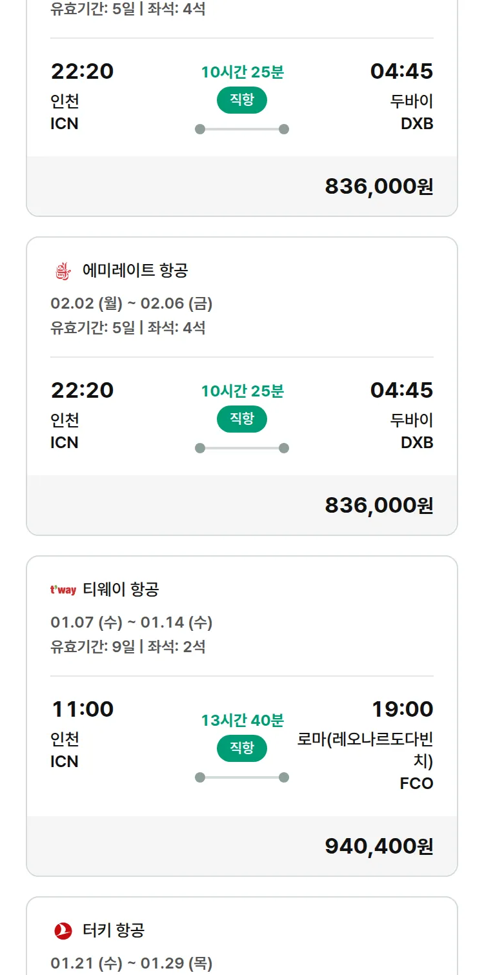Image resolution: width=484 pixels, height=975 pixels.
Task: Click the 13시간 40분 flight duration
Action: coord(242,721)
